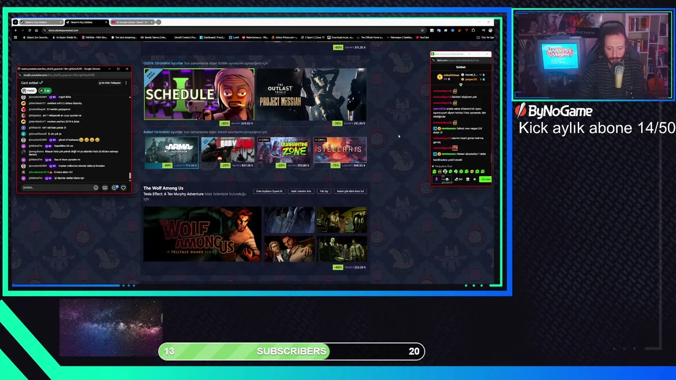Expand the Tüm Yer İşaretleri bookmarks folder
This screenshot has height=380, width=676.
tap(485, 37)
